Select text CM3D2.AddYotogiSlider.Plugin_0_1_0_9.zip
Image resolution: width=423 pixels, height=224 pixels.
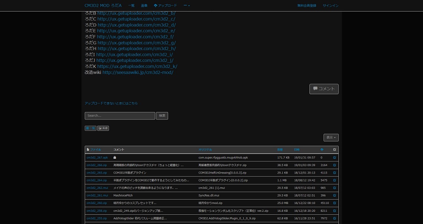pos(227,218)
